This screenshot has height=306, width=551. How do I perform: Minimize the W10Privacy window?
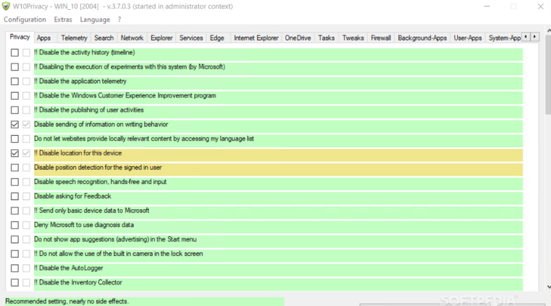click(x=487, y=6)
